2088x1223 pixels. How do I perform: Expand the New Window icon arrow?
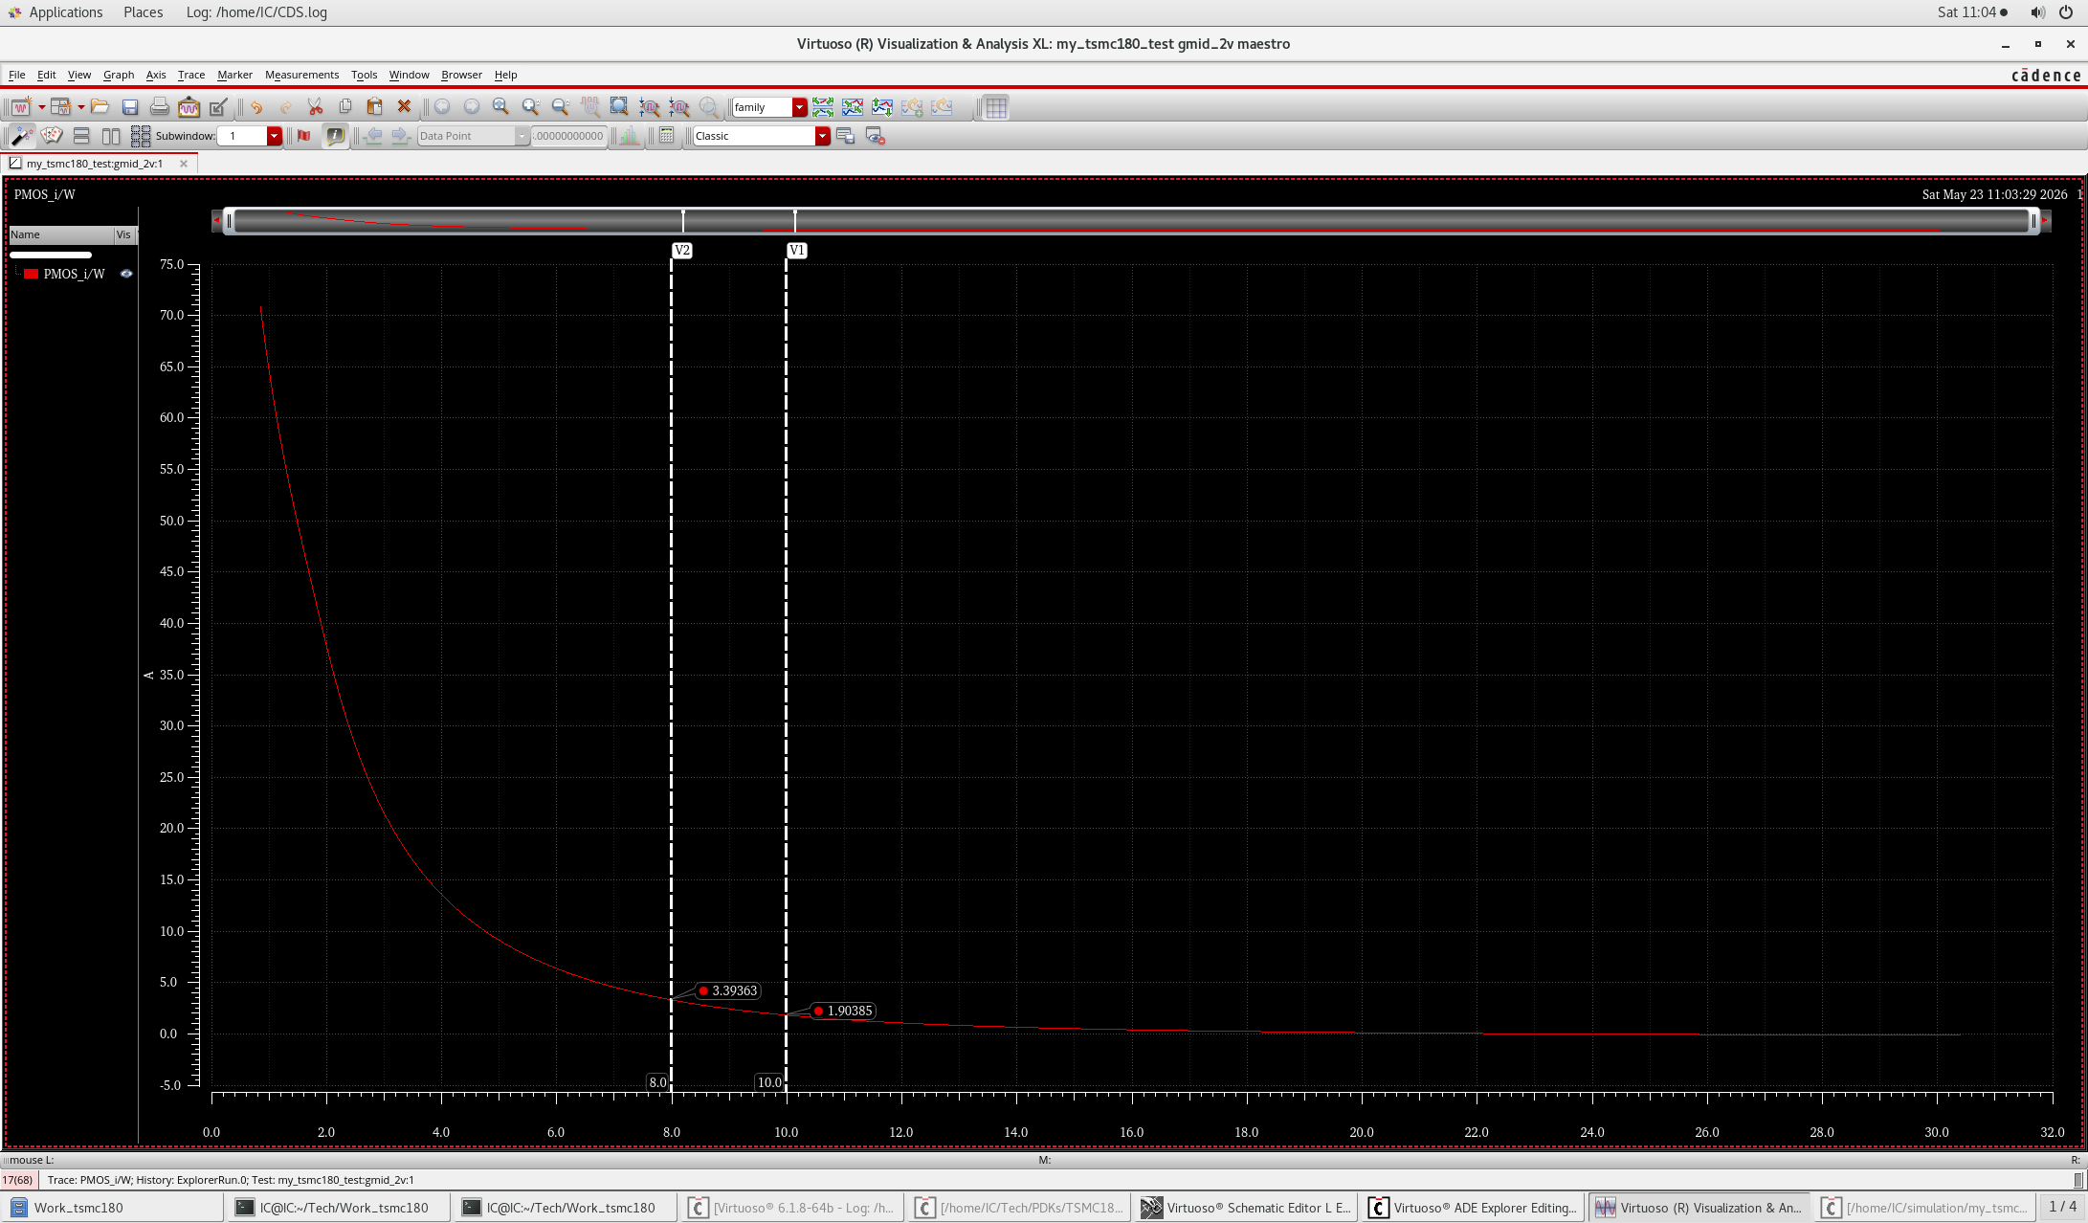click(x=41, y=107)
